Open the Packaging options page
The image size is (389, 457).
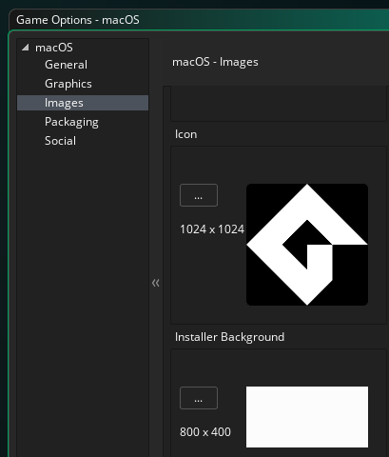point(71,122)
